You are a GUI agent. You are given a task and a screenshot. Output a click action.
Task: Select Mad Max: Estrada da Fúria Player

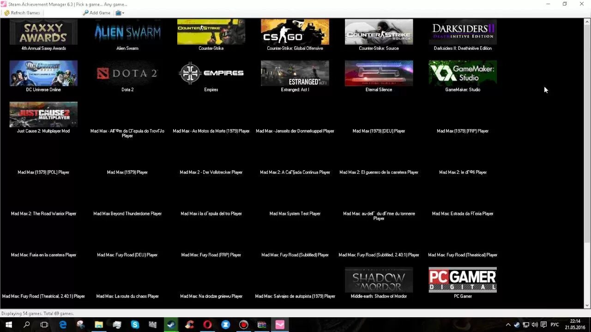[463, 213]
